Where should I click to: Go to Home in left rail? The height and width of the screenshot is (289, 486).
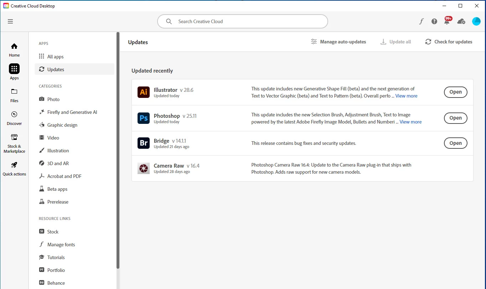coord(14,50)
